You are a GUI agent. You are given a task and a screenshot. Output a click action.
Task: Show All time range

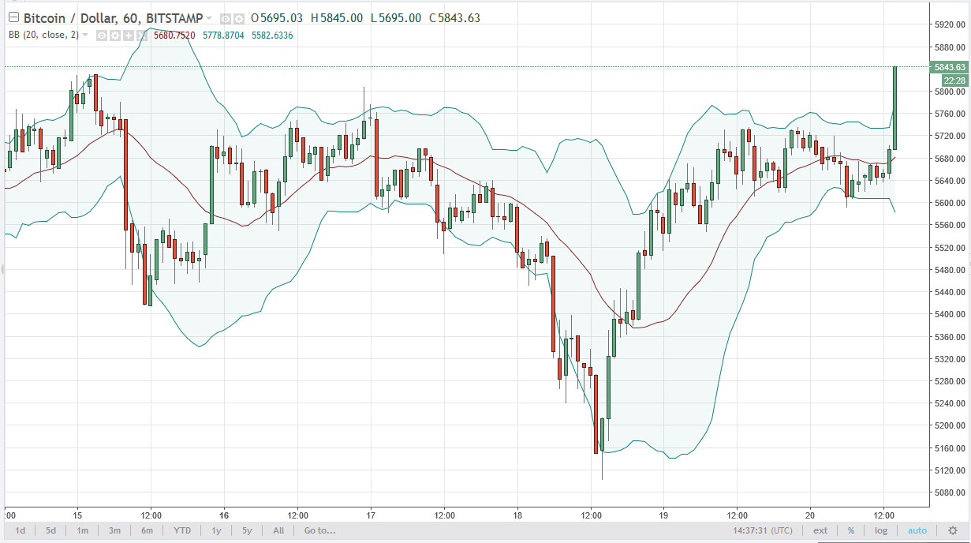278,530
